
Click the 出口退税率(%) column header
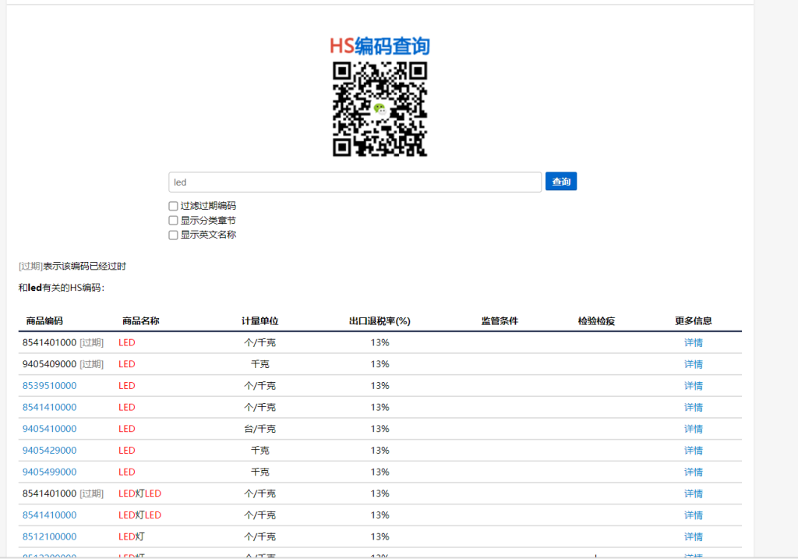pos(380,321)
